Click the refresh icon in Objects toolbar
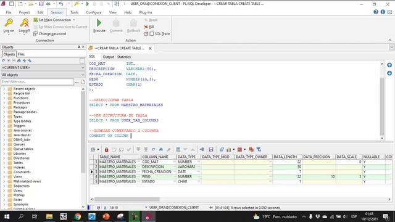This screenshot has height=222, width=395. pos(4,60)
